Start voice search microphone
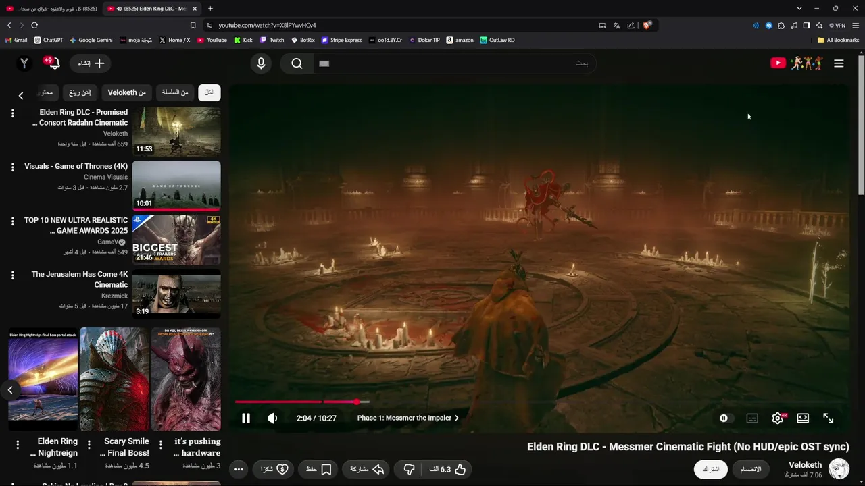Screen dimensions: 865x486 261,63
